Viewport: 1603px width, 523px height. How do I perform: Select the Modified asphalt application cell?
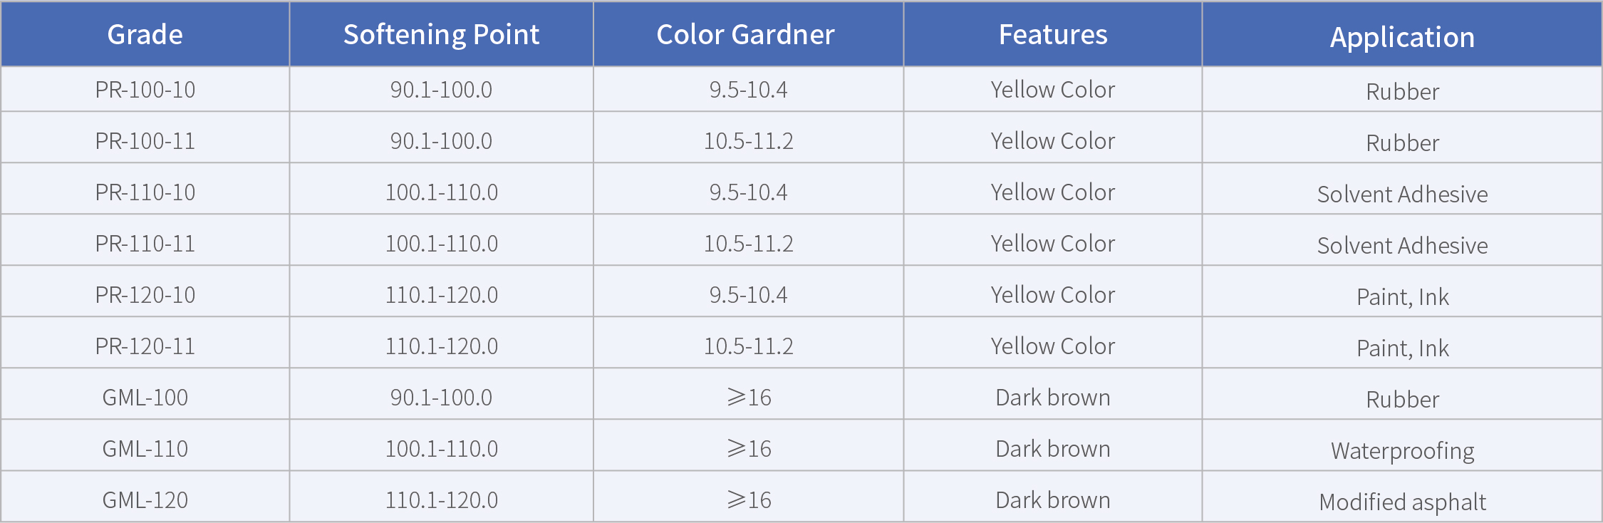point(1402,502)
